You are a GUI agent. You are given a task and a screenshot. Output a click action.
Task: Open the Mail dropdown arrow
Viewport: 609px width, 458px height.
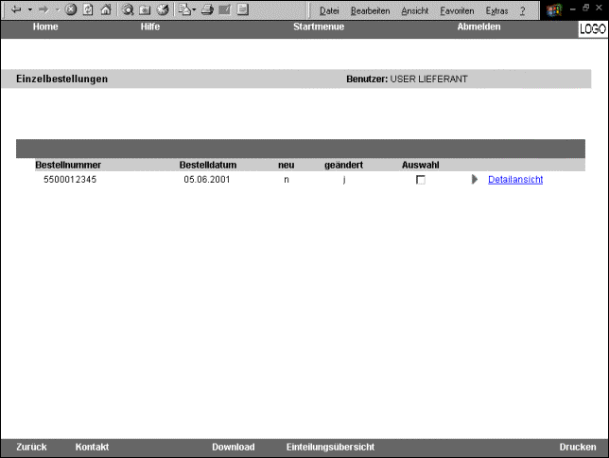point(194,9)
